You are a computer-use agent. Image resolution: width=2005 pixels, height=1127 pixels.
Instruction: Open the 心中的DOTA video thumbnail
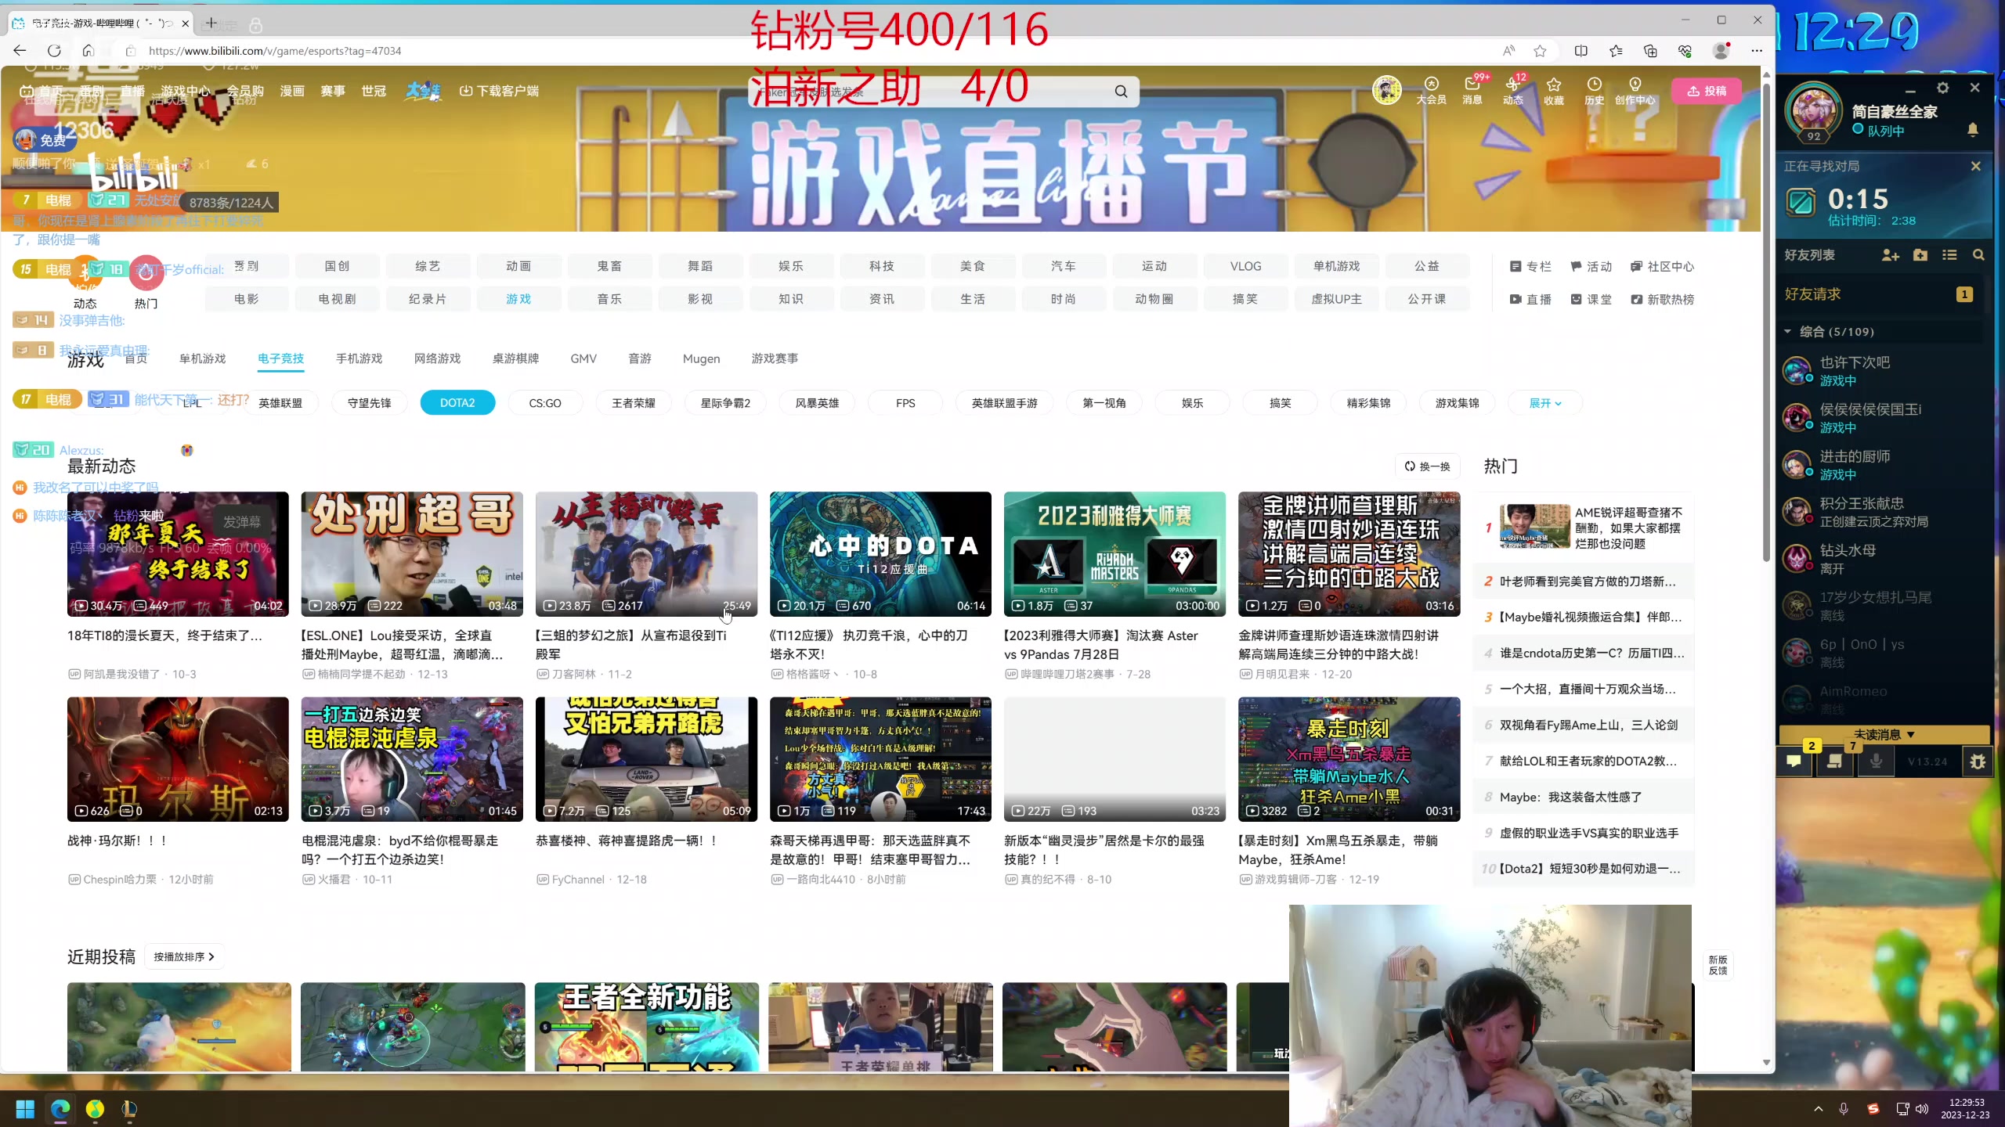click(x=880, y=554)
